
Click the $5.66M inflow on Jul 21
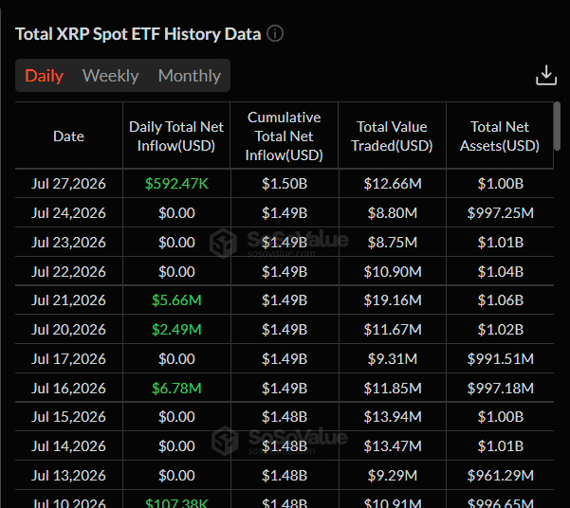(x=176, y=300)
